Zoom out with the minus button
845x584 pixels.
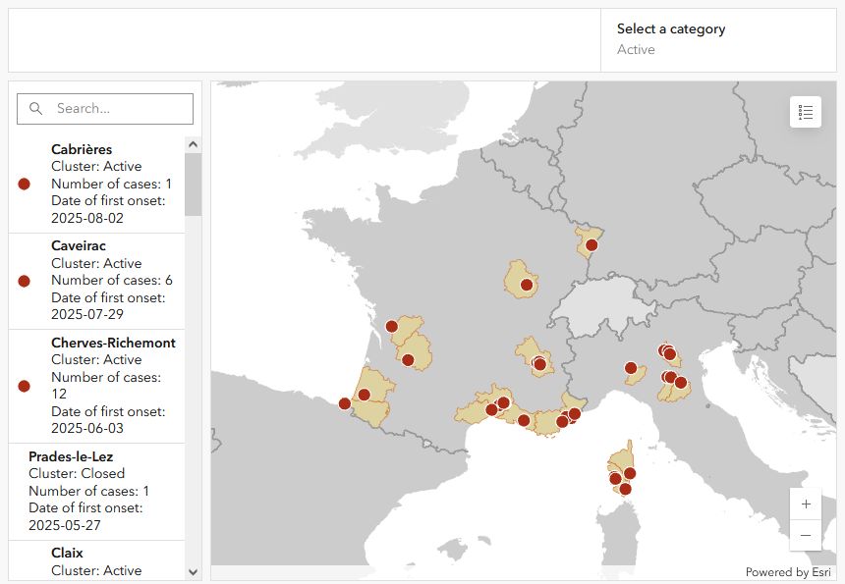(x=806, y=535)
